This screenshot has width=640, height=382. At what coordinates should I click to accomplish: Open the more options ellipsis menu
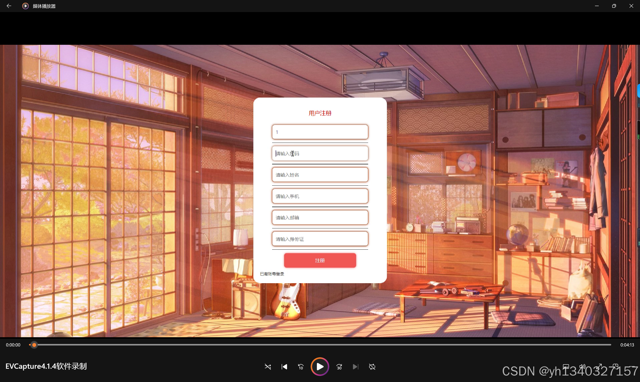tap(632, 366)
